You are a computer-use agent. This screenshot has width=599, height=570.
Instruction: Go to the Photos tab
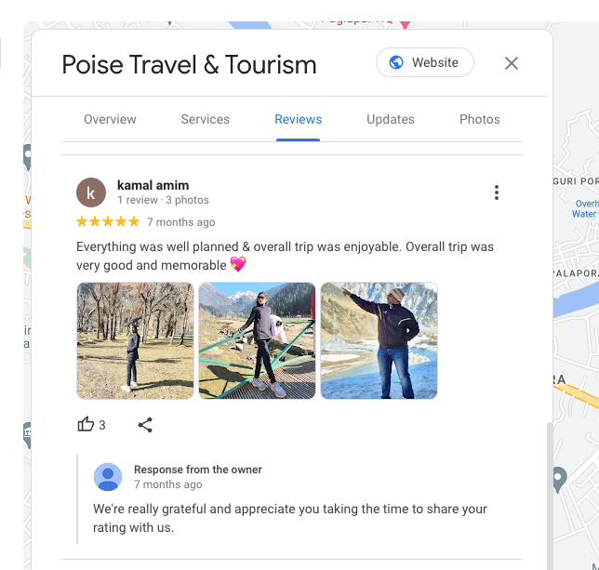tap(479, 120)
